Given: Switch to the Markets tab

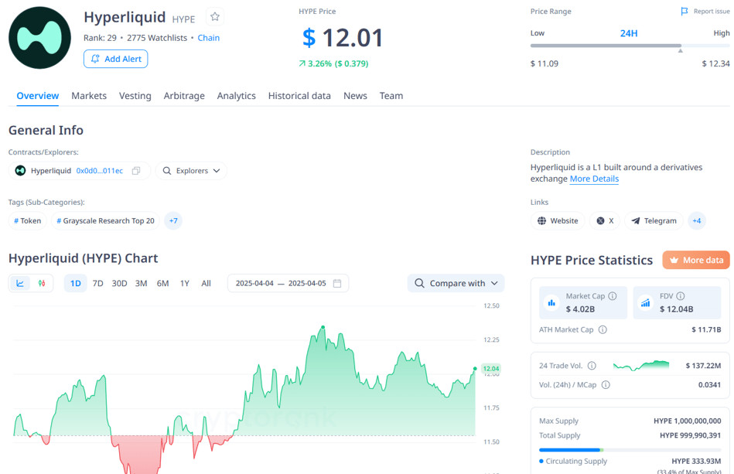Looking at the screenshot, I should 89,96.
